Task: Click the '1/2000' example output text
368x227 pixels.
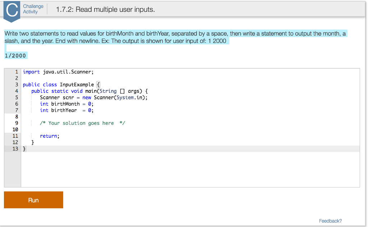Action: point(15,55)
